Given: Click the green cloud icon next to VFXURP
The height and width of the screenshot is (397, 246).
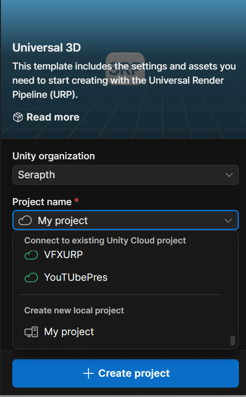Looking at the screenshot, I should click(31, 255).
